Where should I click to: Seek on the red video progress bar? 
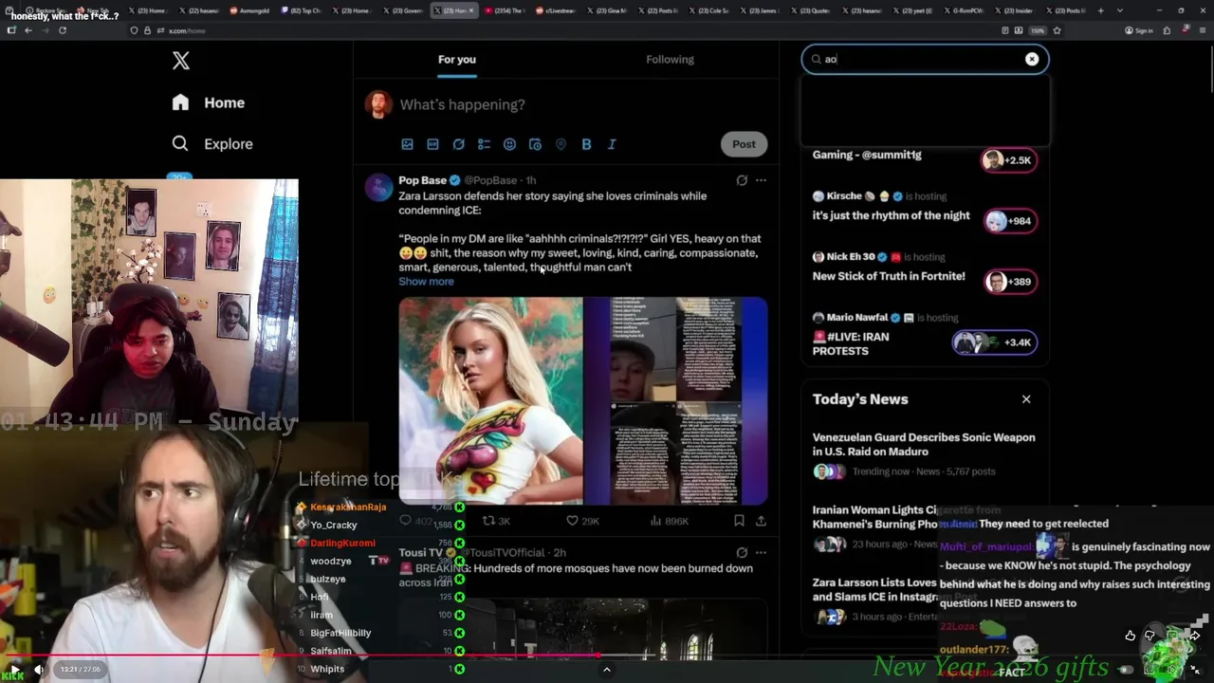click(x=607, y=655)
